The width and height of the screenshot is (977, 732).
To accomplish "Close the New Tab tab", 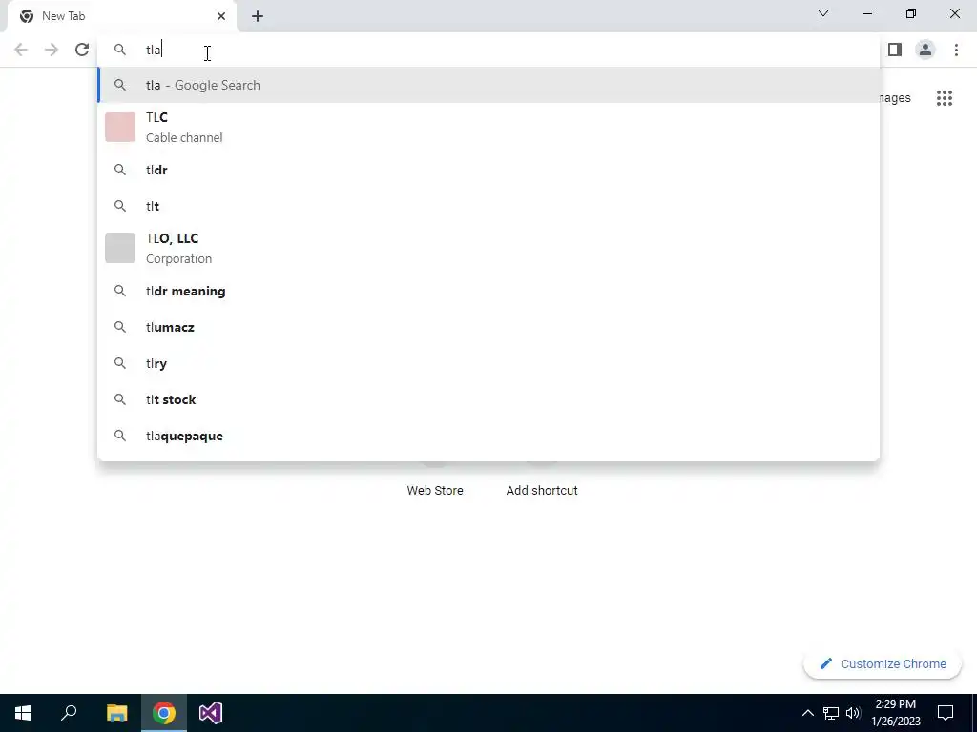I will [x=221, y=16].
